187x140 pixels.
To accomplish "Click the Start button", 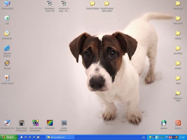I will (x=9, y=137).
